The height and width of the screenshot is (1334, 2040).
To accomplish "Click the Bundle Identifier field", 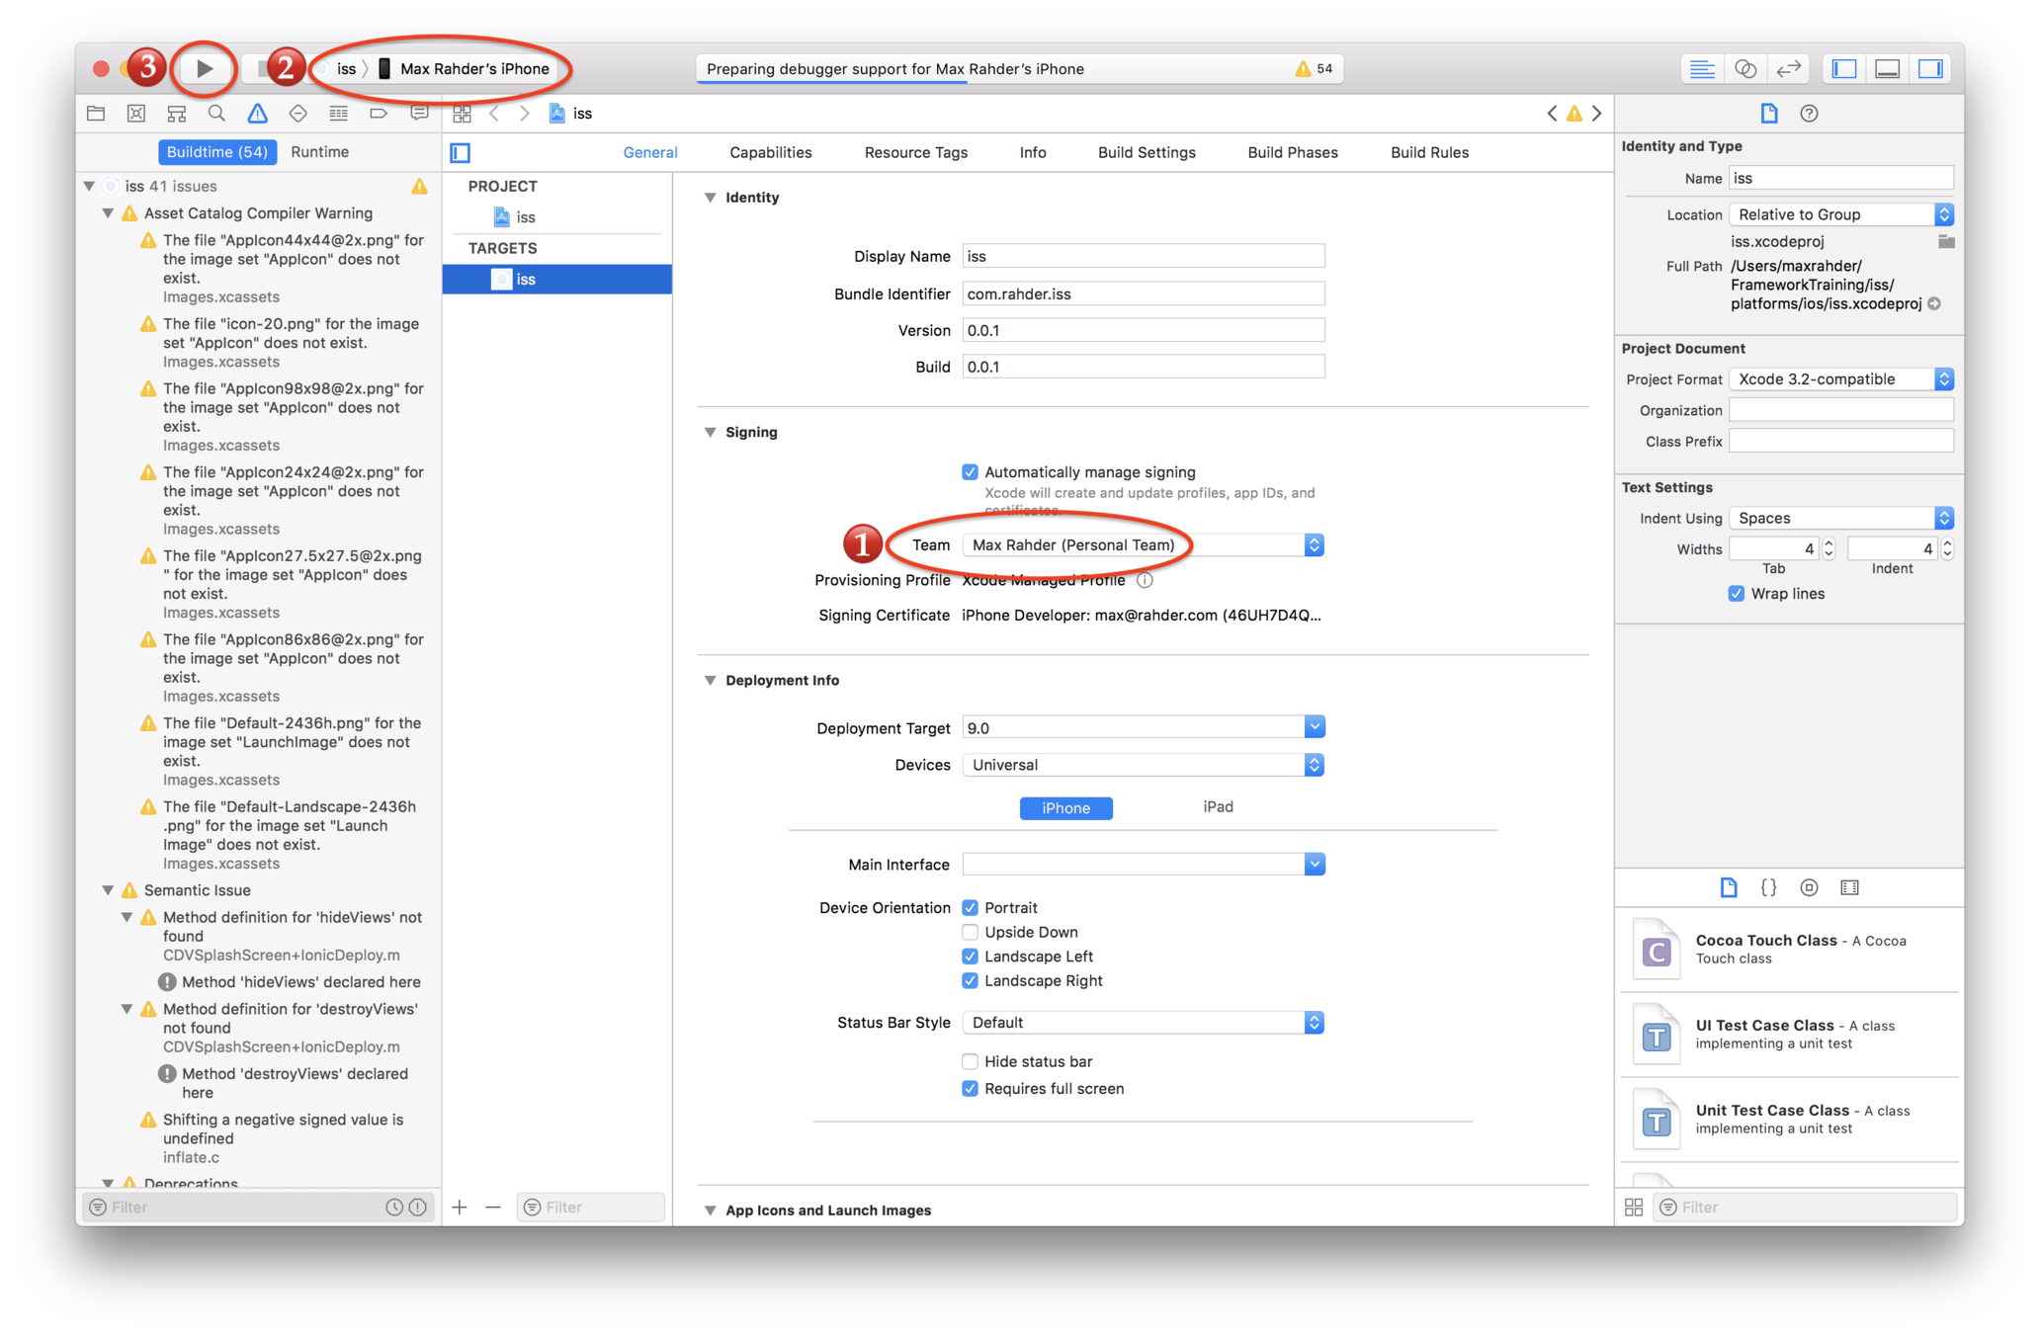I will pyautogui.click(x=1143, y=293).
